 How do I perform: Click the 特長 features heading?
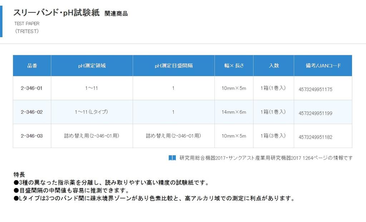pyautogui.click(x=19, y=175)
